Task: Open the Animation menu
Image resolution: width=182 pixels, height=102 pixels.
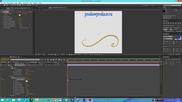Action: (x=26, y=3)
